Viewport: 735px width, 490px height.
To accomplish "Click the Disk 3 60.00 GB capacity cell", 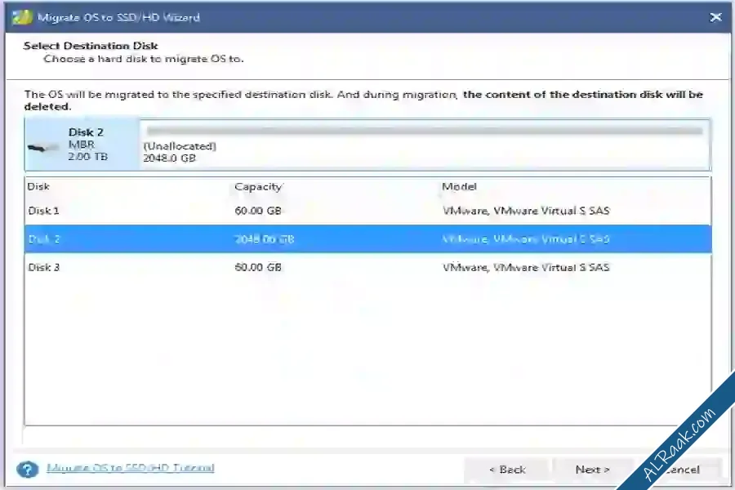I will tap(258, 267).
